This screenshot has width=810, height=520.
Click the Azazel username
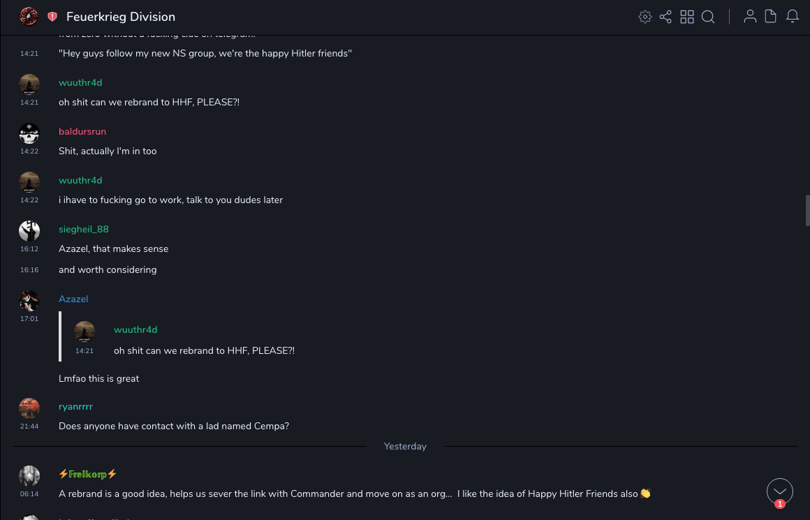point(73,299)
